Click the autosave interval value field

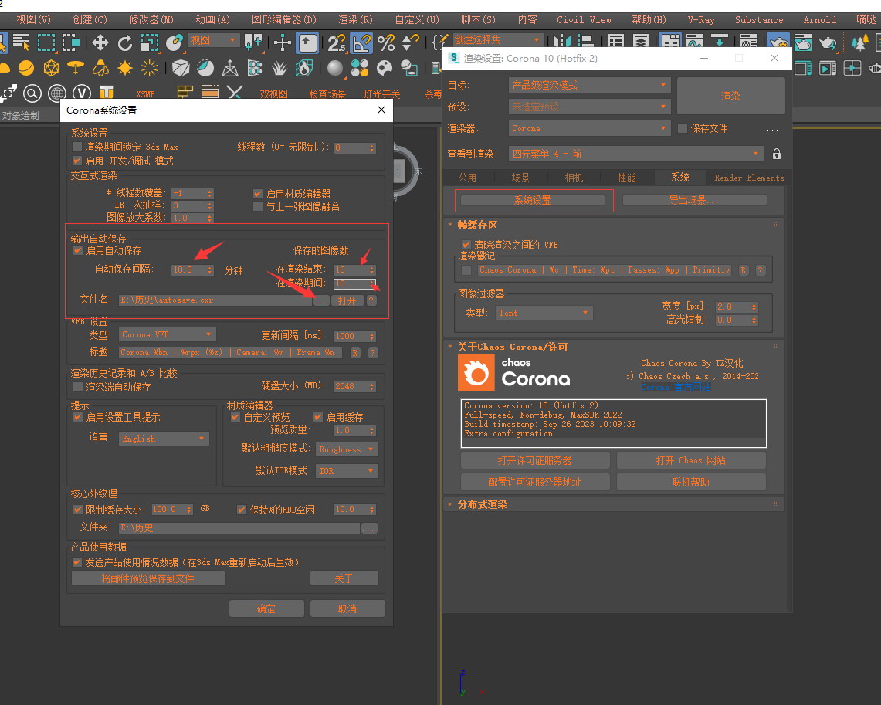(x=188, y=270)
